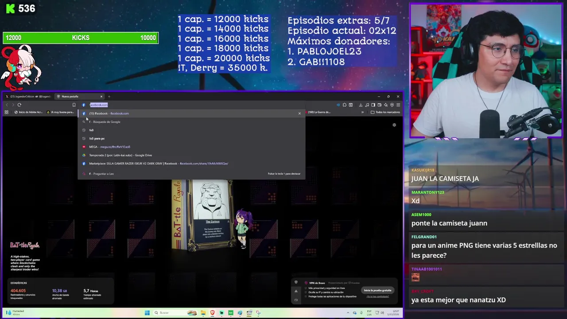
Task: Open the Humedad weather widget
Action: point(15,313)
